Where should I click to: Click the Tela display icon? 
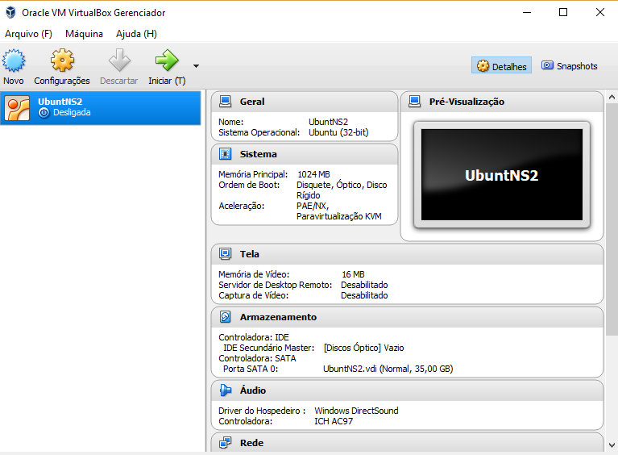click(x=225, y=254)
